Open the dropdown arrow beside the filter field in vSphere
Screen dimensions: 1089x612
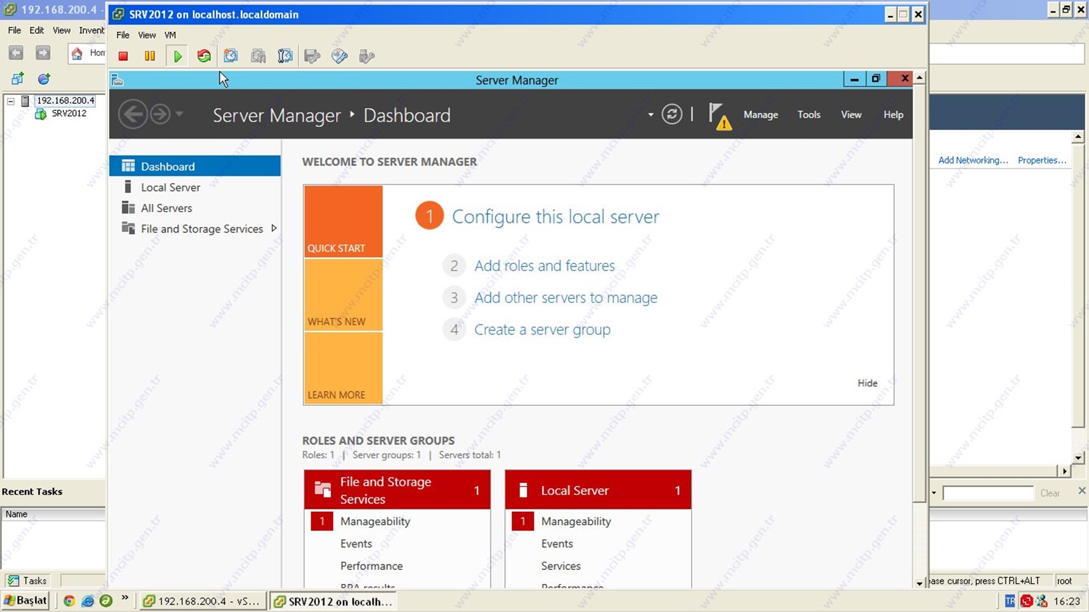(x=934, y=493)
